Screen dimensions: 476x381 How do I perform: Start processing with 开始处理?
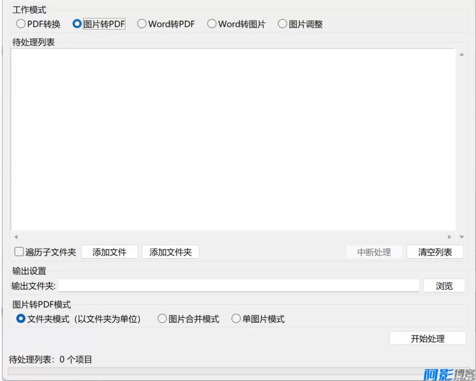tap(428, 338)
